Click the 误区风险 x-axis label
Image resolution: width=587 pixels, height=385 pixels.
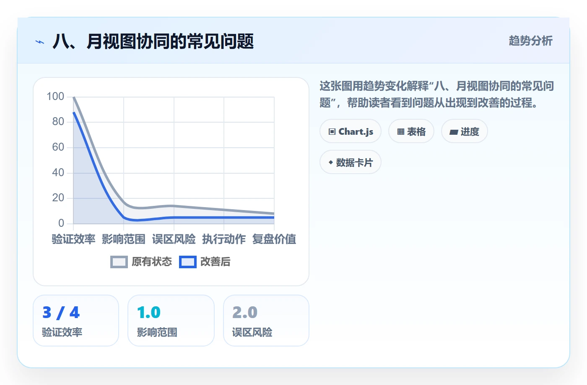(x=174, y=239)
